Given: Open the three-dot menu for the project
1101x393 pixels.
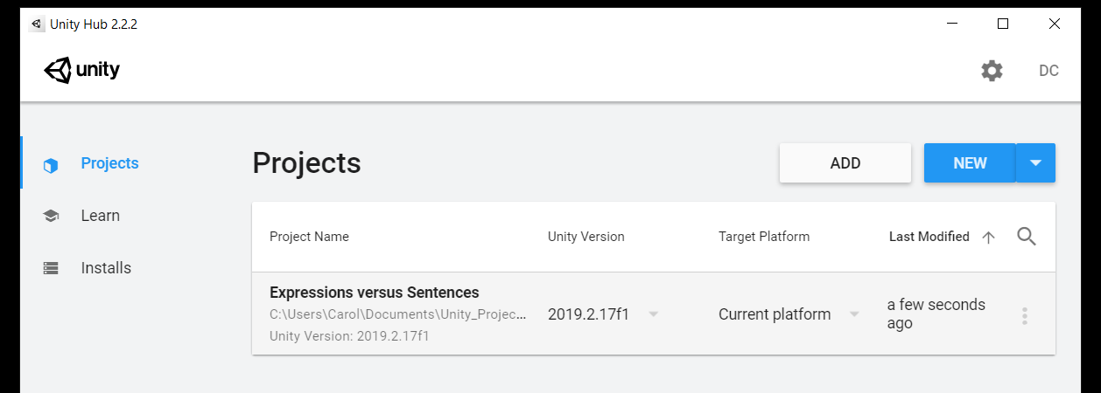Looking at the screenshot, I should coord(1024,316).
